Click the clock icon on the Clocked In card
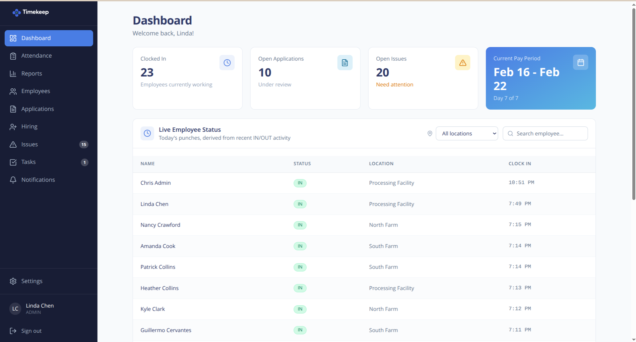 point(227,62)
